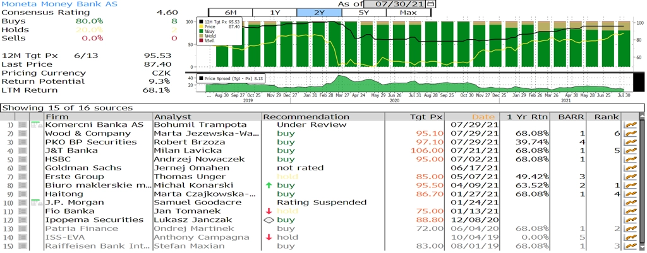Click downgrade arrow in Fio Banka row
Screen dimensions: 647x253
(x=269, y=211)
